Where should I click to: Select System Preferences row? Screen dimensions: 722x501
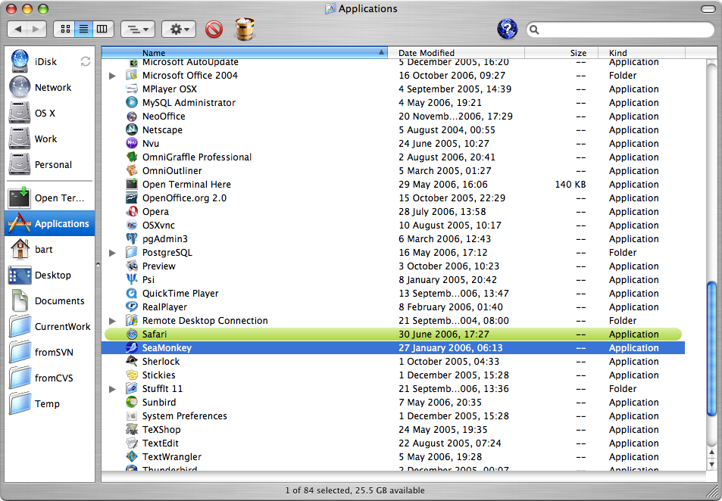point(393,416)
